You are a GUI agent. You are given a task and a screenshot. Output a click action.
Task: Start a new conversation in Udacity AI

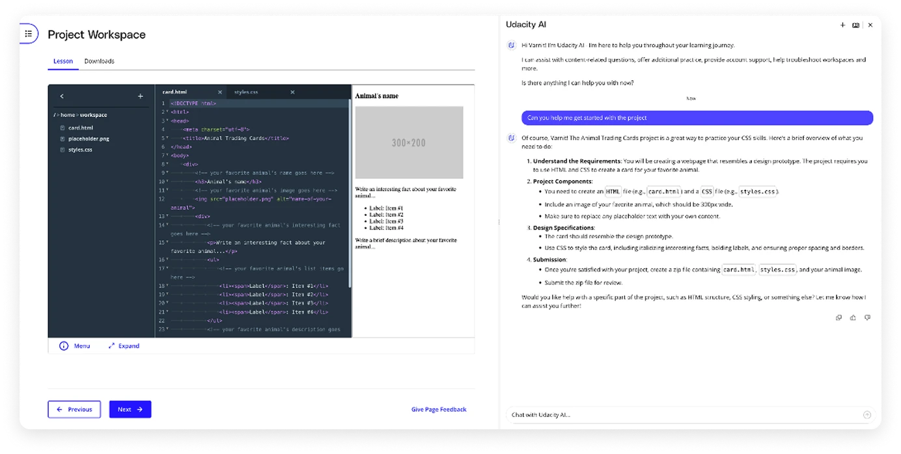[842, 25]
